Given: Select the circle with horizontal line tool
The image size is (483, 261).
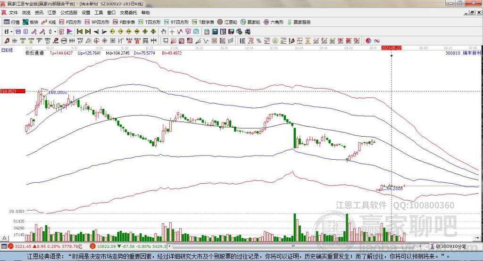Looking at the screenshot, I should coord(64,41).
